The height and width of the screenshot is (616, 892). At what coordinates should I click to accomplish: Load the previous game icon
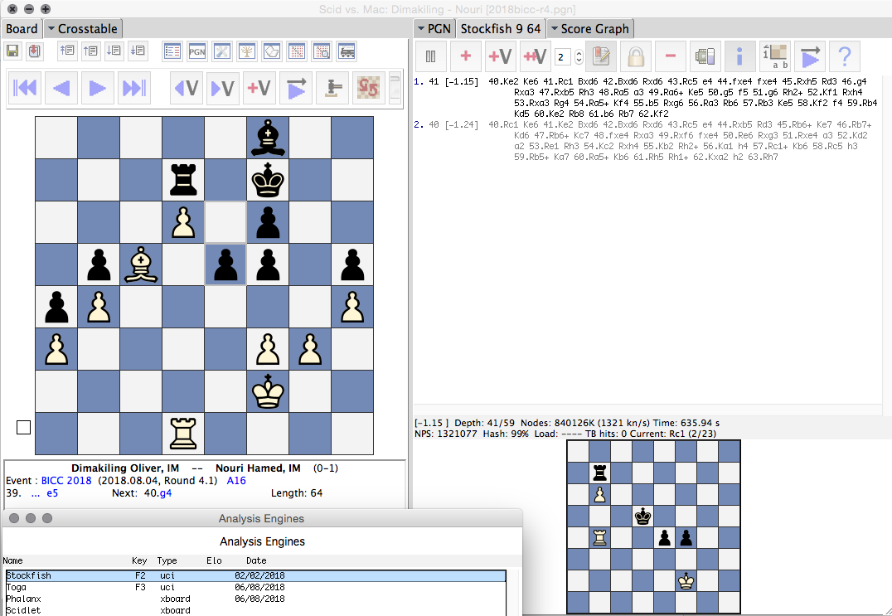(x=90, y=51)
